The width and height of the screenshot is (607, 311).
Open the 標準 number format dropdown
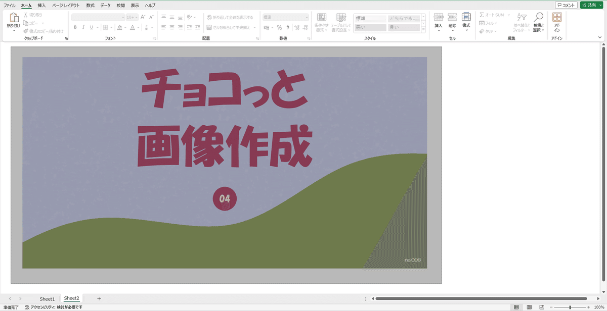[x=285, y=17]
